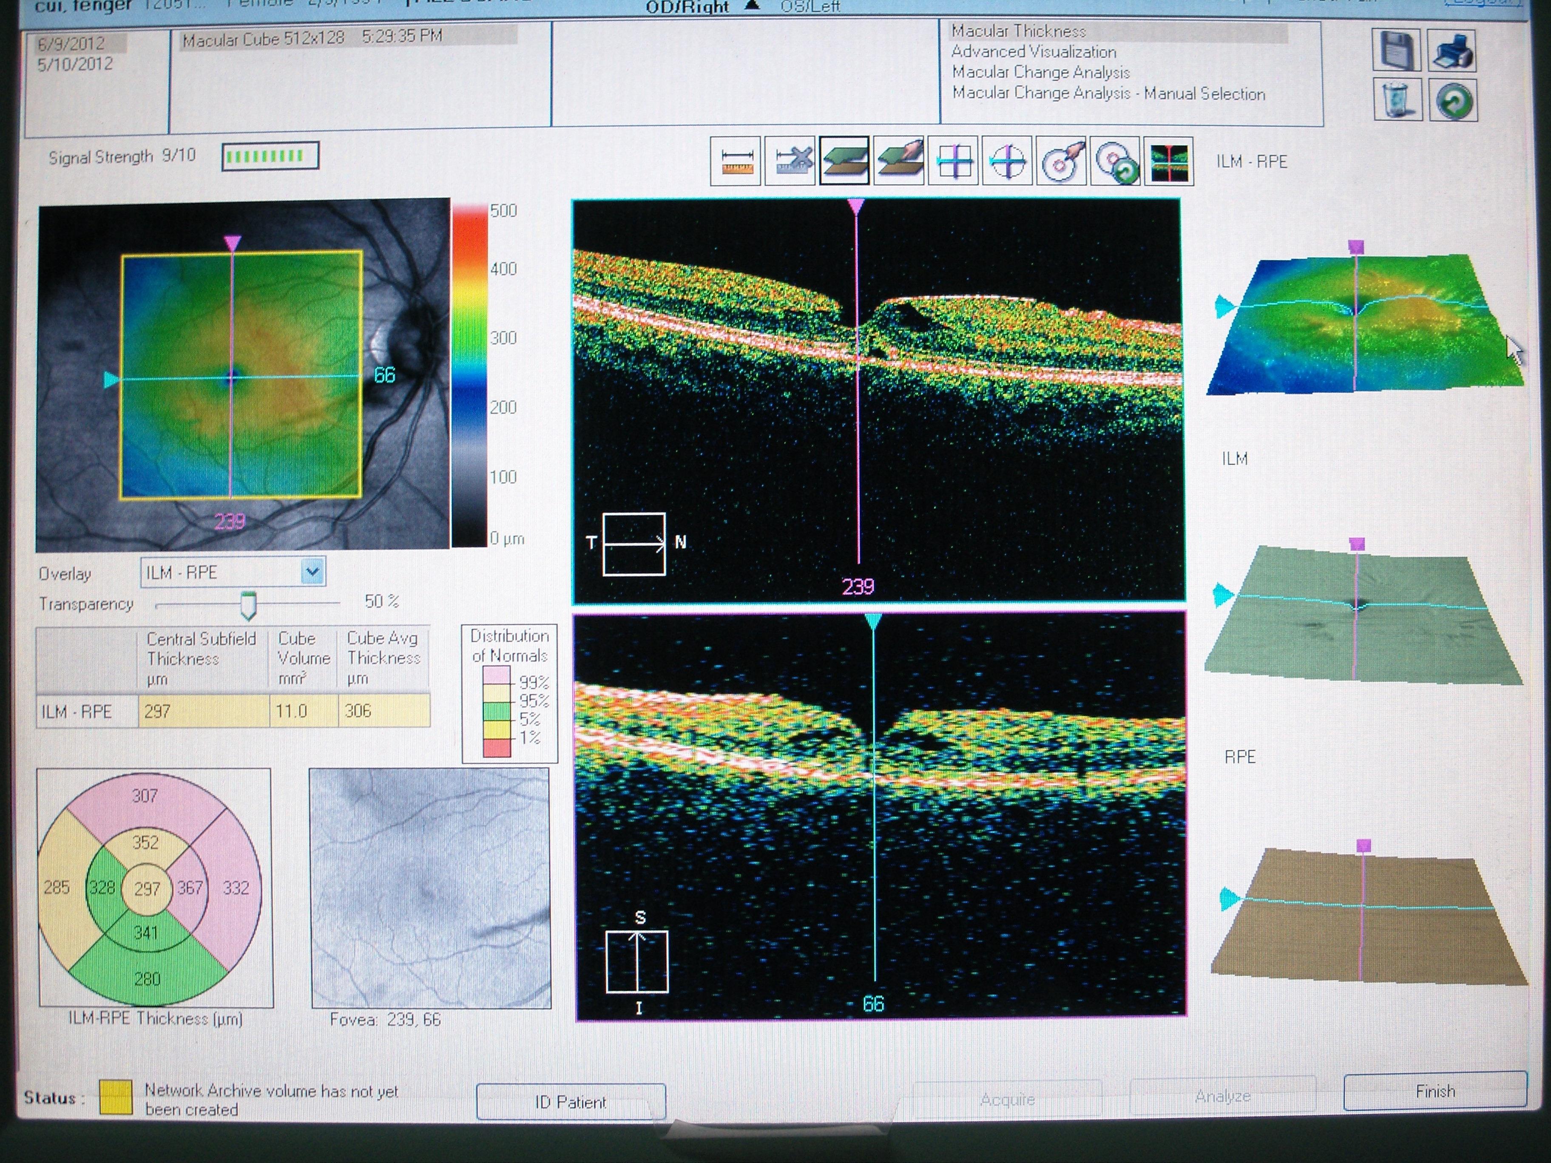Click the Fovea: 239, 66 label
Image resolution: width=1551 pixels, height=1163 pixels.
[x=385, y=1019]
